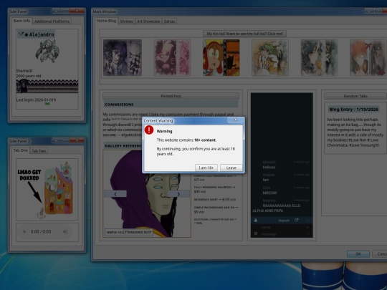
Task: Close the Side Panel window
Action: coord(77,11)
